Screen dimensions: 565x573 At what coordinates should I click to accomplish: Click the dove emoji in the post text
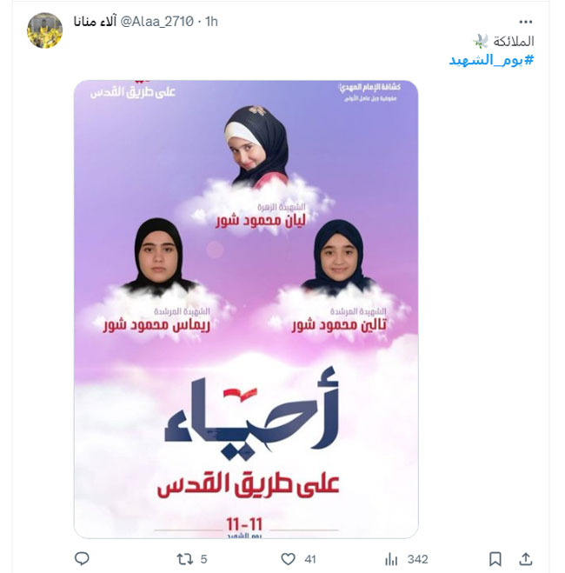(x=481, y=41)
